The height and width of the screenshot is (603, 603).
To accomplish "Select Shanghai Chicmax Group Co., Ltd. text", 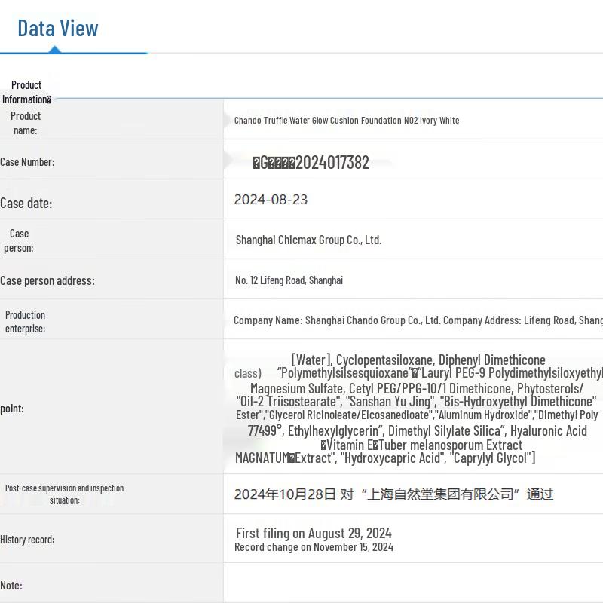I will pos(308,240).
